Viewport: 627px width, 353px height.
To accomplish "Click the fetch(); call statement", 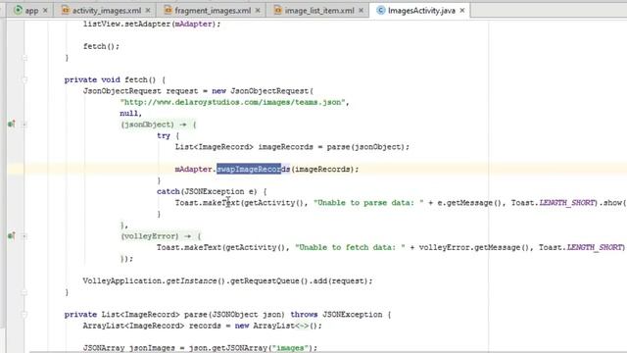I will (x=101, y=46).
